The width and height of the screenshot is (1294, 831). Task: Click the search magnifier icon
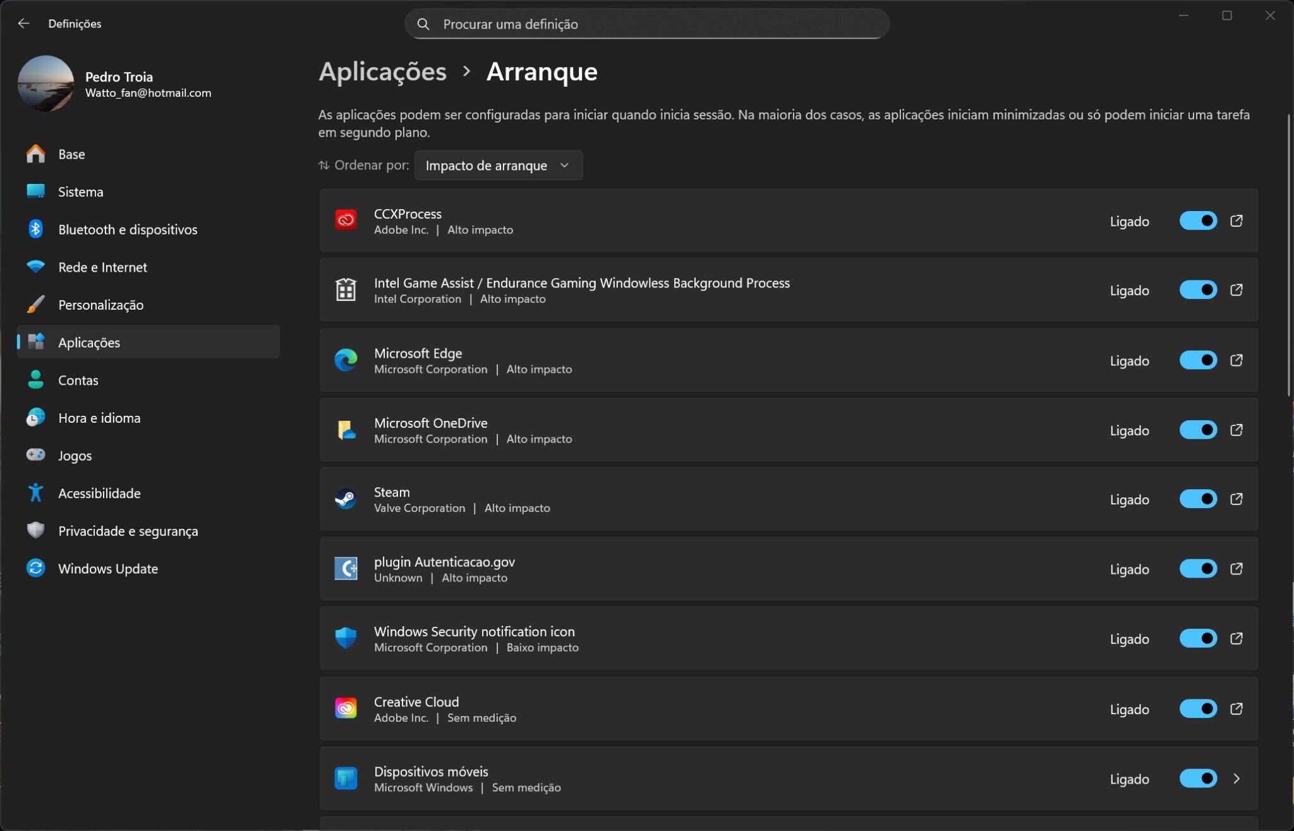[423, 24]
